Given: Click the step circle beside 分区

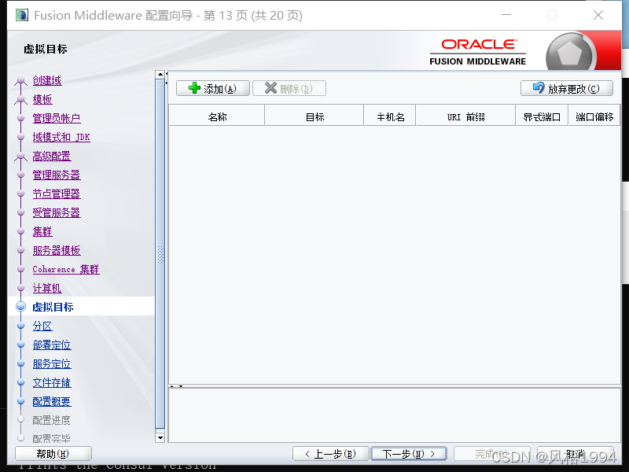Looking at the screenshot, I should pyautogui.click(x=21, y=326).
